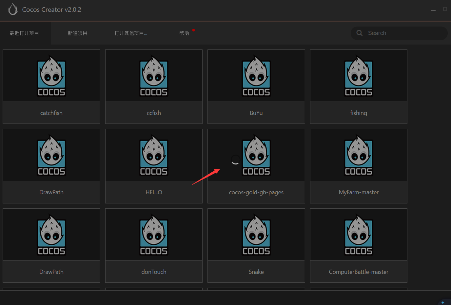Click the Cocos icon of DrawPath beside HELLO
The height and width of the screenshot is (305, 451).
(51, 155)
